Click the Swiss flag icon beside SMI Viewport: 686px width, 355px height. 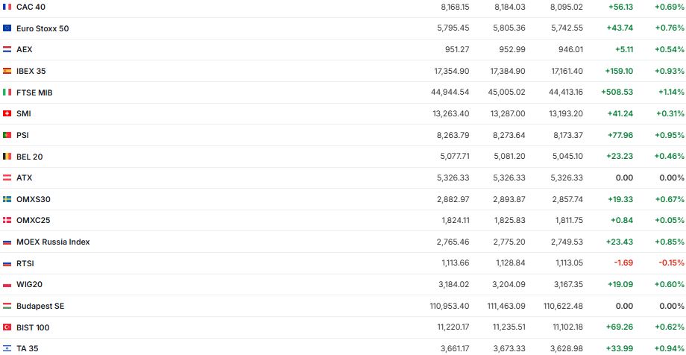click(7, 113)
